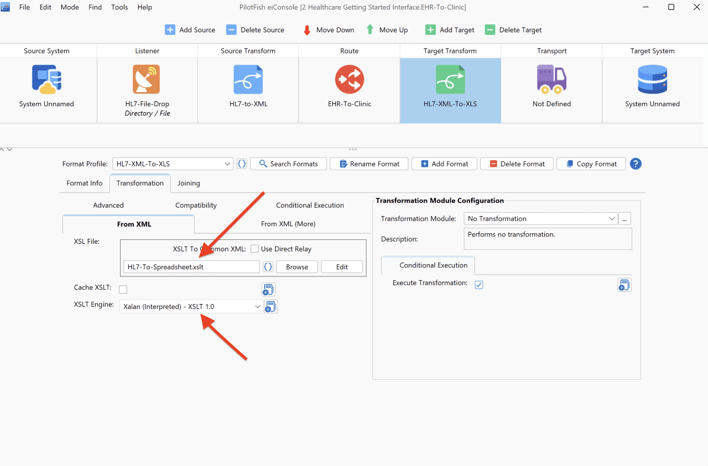Screen dimensions: 708x466
Task: Click the HL7-To-Spreadsheet.xslt file field
Action: pyautogui.click(x=191, y=267)
